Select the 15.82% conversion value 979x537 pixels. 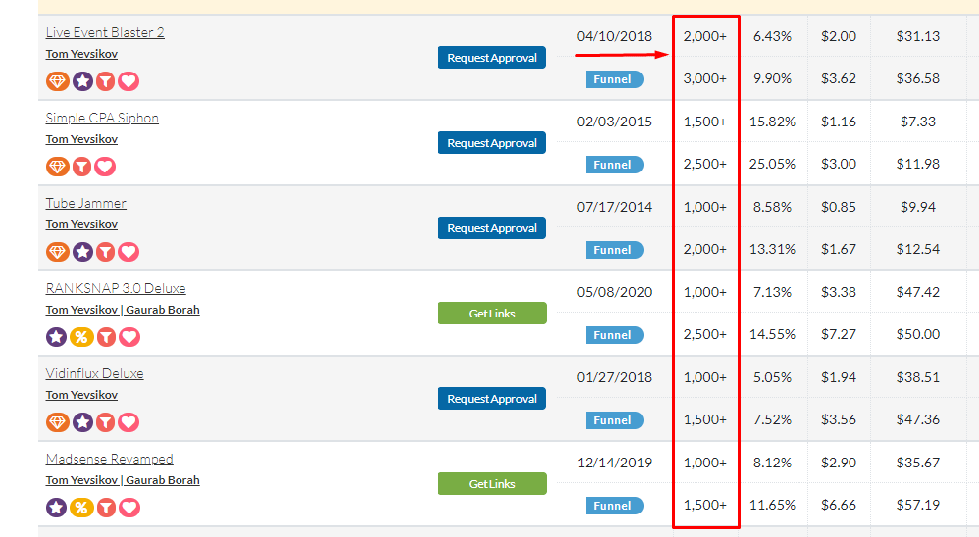click(x=772, y=122)
